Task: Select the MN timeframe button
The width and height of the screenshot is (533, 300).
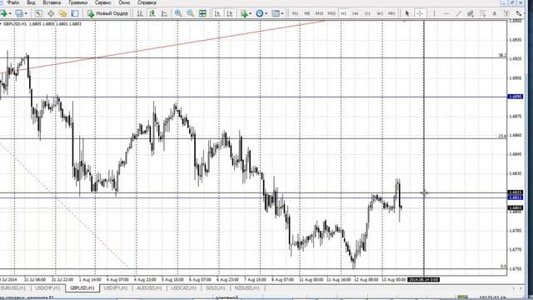Action: [391, 13]
